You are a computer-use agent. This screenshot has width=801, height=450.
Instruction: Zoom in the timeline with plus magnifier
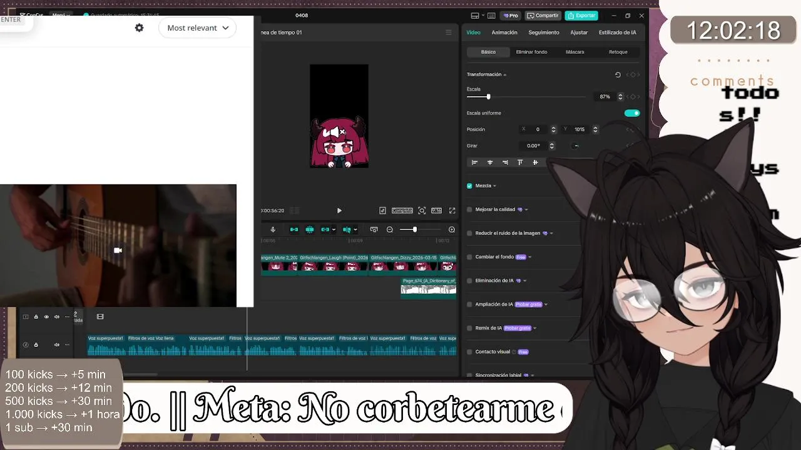452,229
